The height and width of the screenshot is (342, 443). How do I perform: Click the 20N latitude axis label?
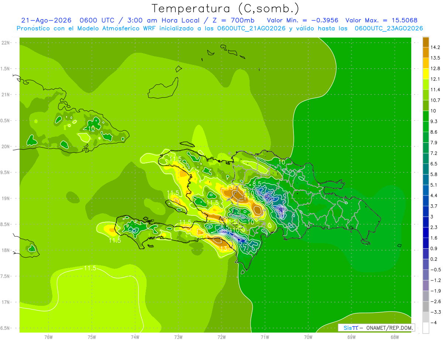pos(6,146)
